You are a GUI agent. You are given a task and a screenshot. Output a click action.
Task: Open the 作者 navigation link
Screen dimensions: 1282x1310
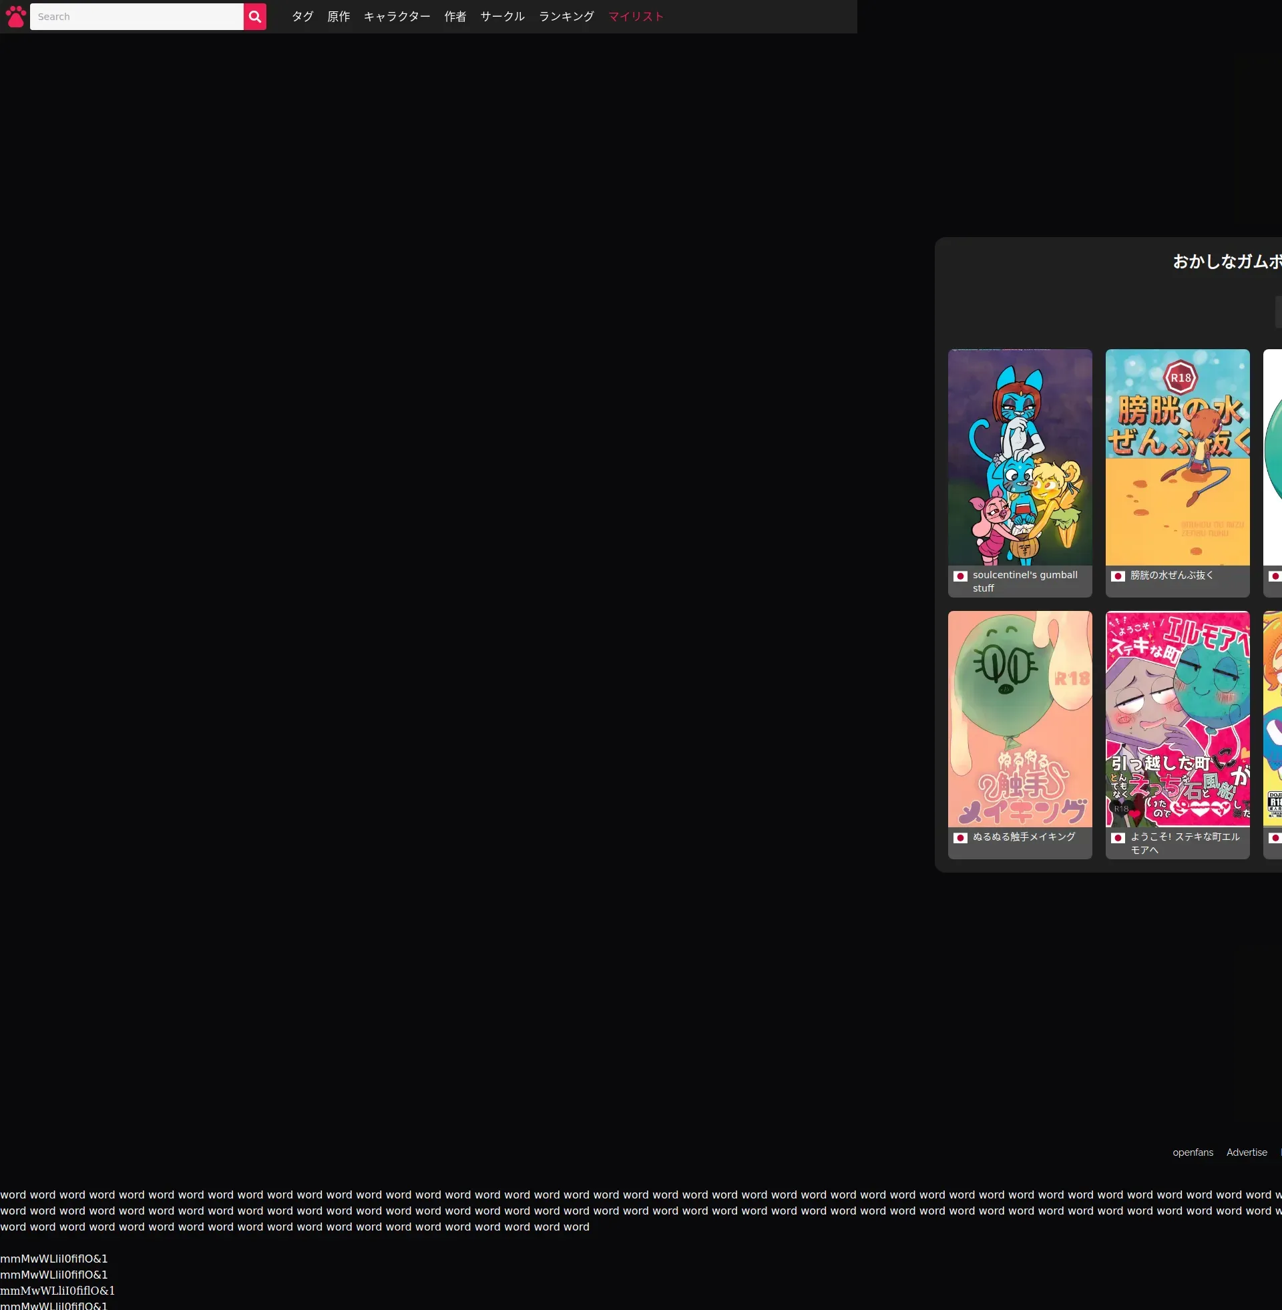coord(455,17)
